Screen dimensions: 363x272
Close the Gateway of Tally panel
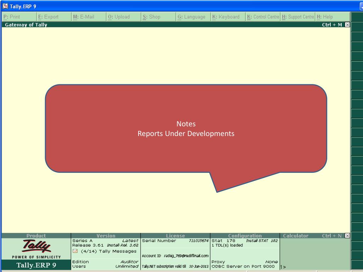pyautogui.click(x=347, y=25)
